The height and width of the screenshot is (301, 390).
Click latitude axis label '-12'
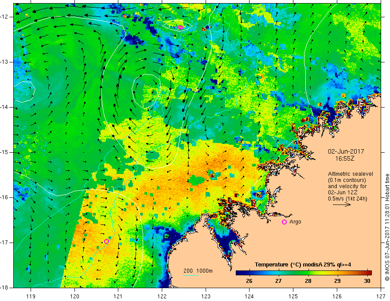coord(4,17)
